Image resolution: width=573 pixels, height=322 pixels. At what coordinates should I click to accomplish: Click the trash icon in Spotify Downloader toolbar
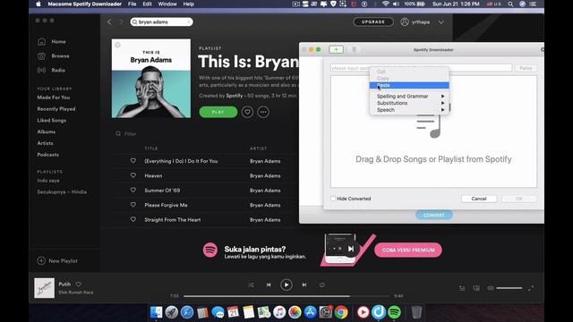(x=355, y=49)
